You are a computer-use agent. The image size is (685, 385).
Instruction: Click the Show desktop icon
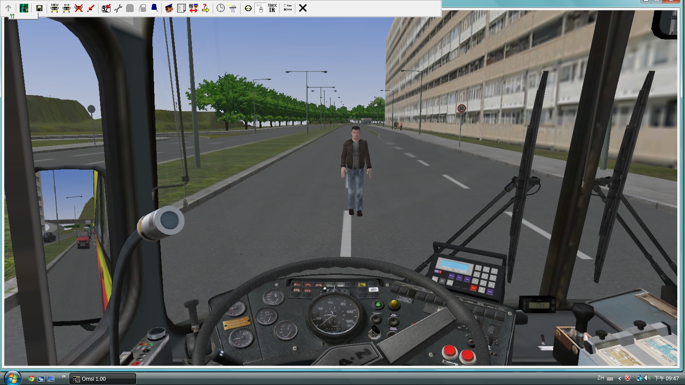(x=51, y=379)
